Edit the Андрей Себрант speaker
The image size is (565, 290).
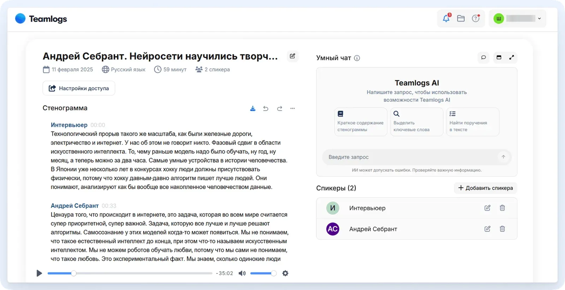pos(487,229)
